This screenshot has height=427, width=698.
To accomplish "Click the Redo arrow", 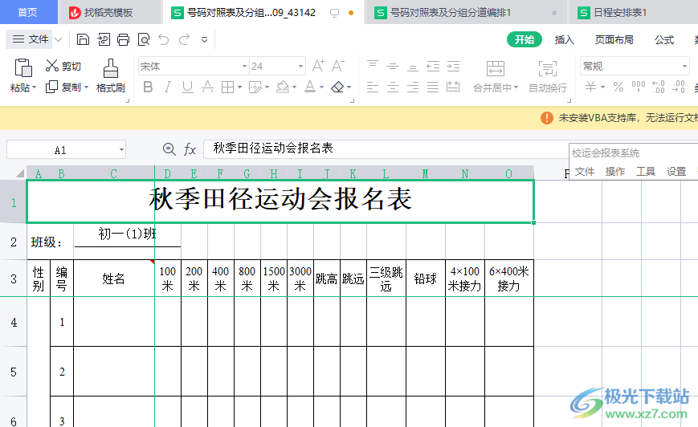I will pyautogui.click(x=184, y=39).
